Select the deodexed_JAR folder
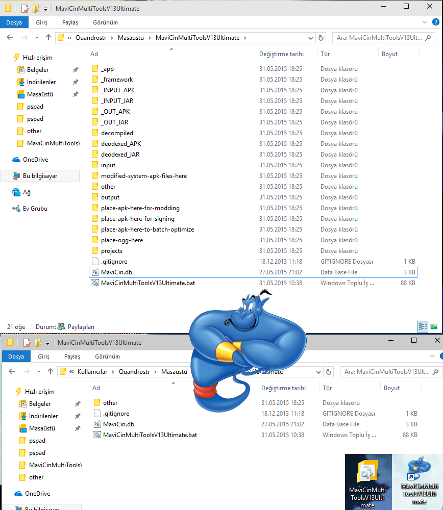443x510 pixels. (x=120, y=155)
